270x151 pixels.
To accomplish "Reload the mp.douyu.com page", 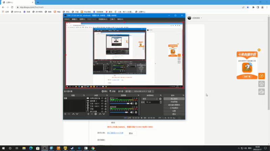I will coord(12,7).
